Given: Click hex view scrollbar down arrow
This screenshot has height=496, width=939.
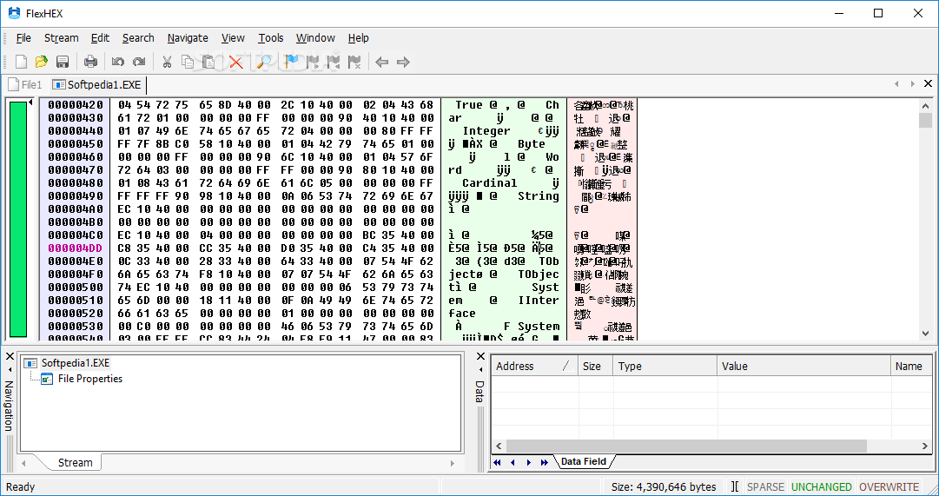Looking at the screenshot, I should coord(926,334).
